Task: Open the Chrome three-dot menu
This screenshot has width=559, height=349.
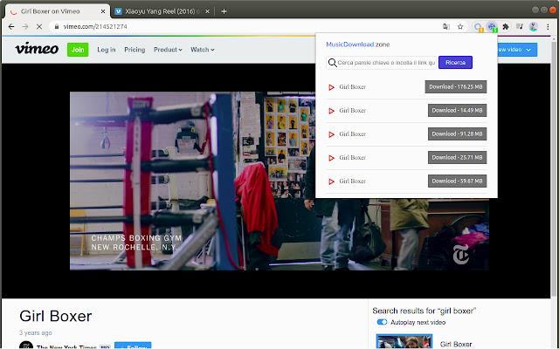Action: [x=548, y=27]
